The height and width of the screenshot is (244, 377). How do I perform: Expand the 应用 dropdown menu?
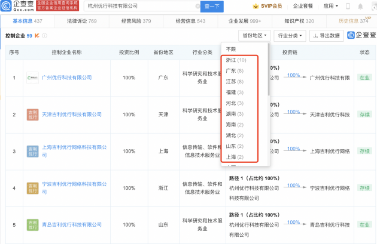[x=330, y=6]
